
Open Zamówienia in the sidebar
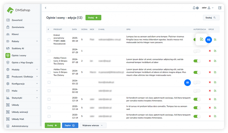pyautogui.click(x=18, y=27)
